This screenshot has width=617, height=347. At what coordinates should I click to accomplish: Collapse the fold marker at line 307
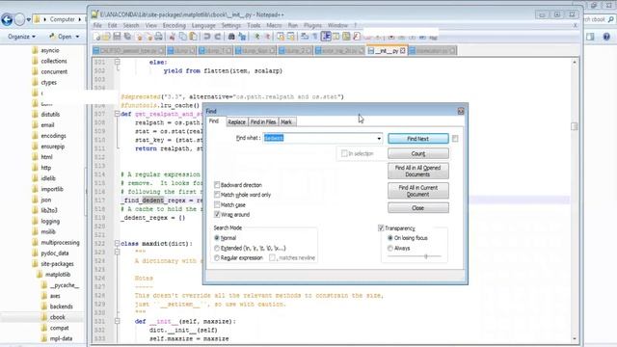(x=117, y=114)
